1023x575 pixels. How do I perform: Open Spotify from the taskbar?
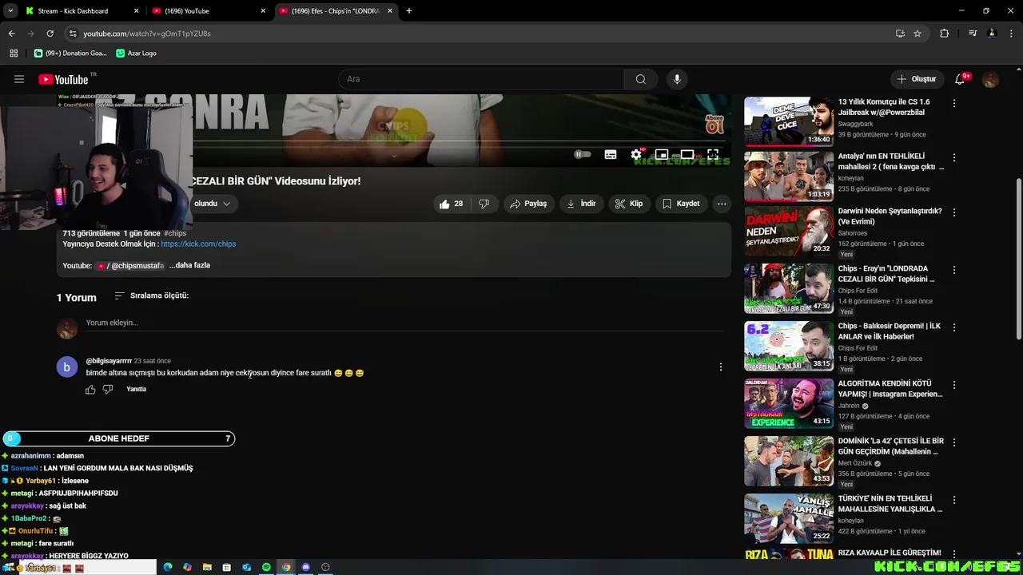[266, 567]
